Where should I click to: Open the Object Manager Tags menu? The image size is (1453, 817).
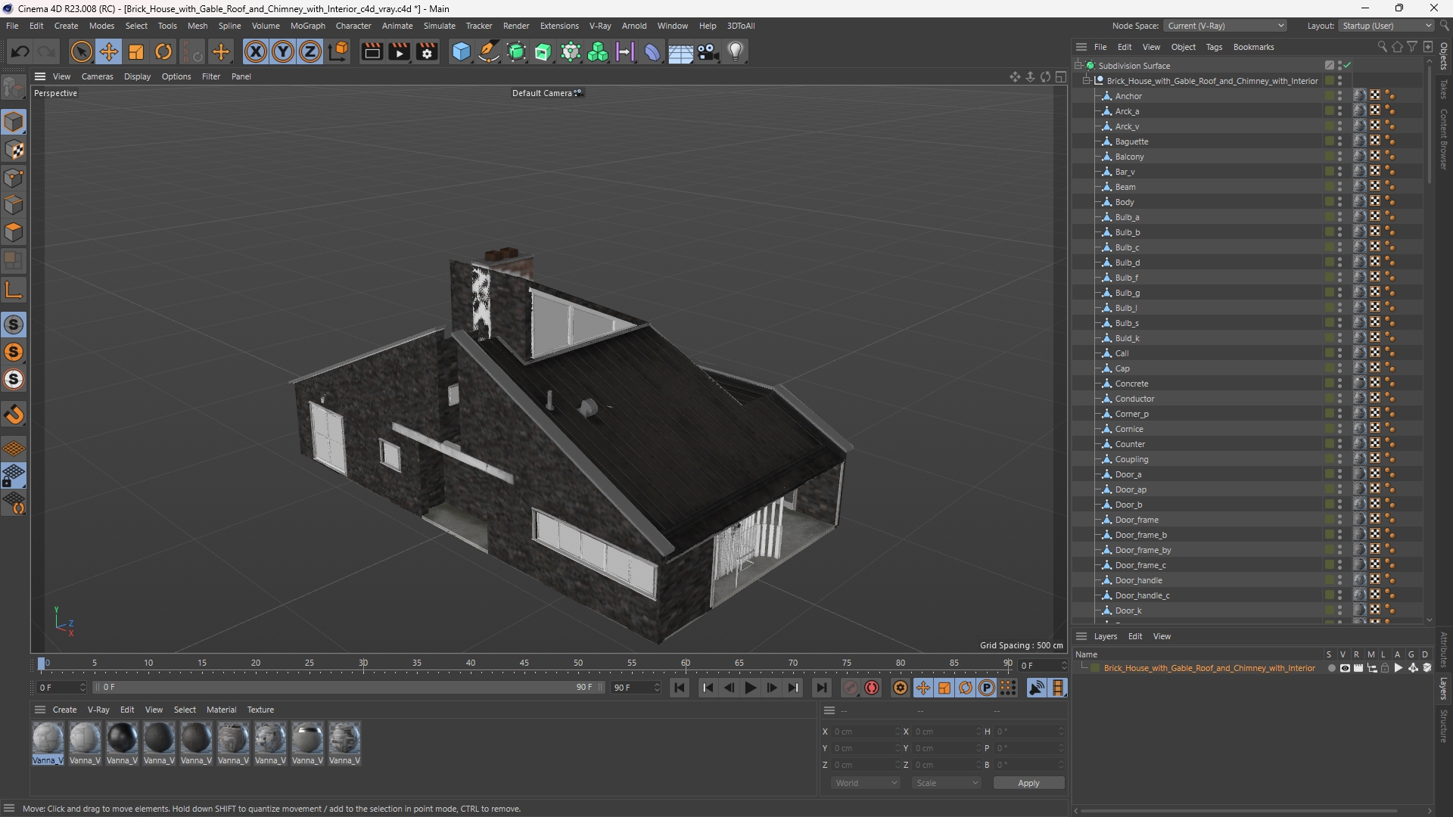[x=1214, y=47]
